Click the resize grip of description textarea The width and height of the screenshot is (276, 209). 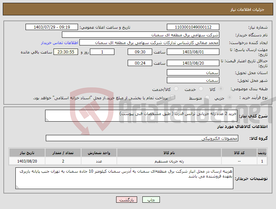47,120
